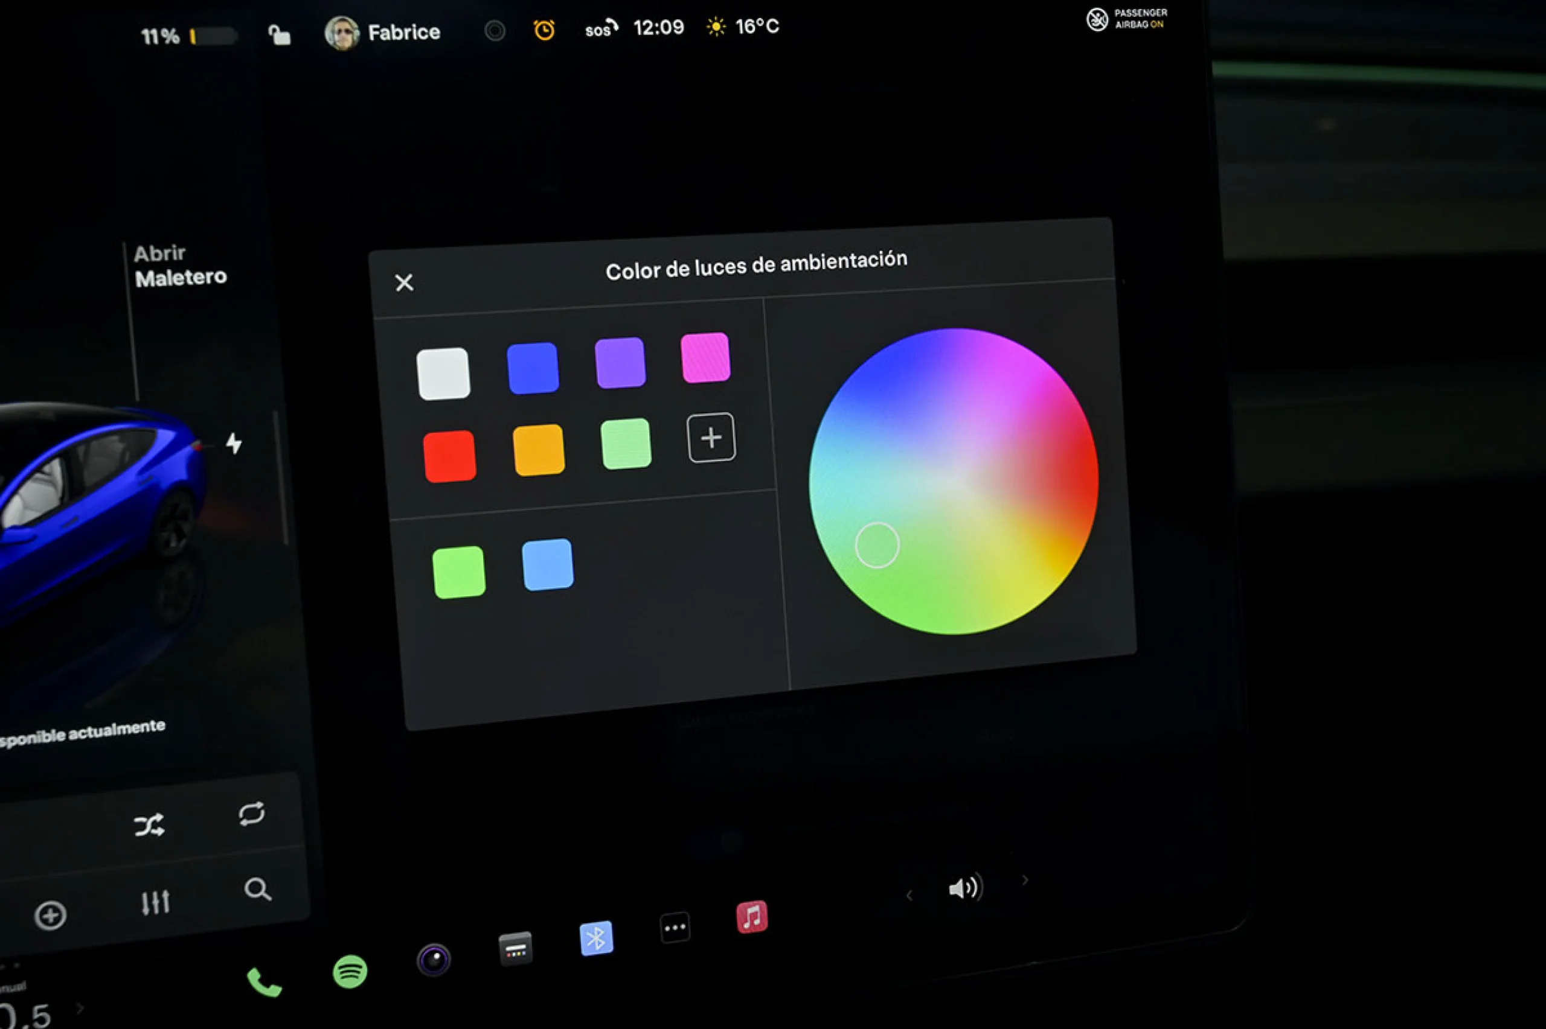Screen dimensions: 1546x1029
Task: Tap the charge port lightning icon
Action: (234, 444)
